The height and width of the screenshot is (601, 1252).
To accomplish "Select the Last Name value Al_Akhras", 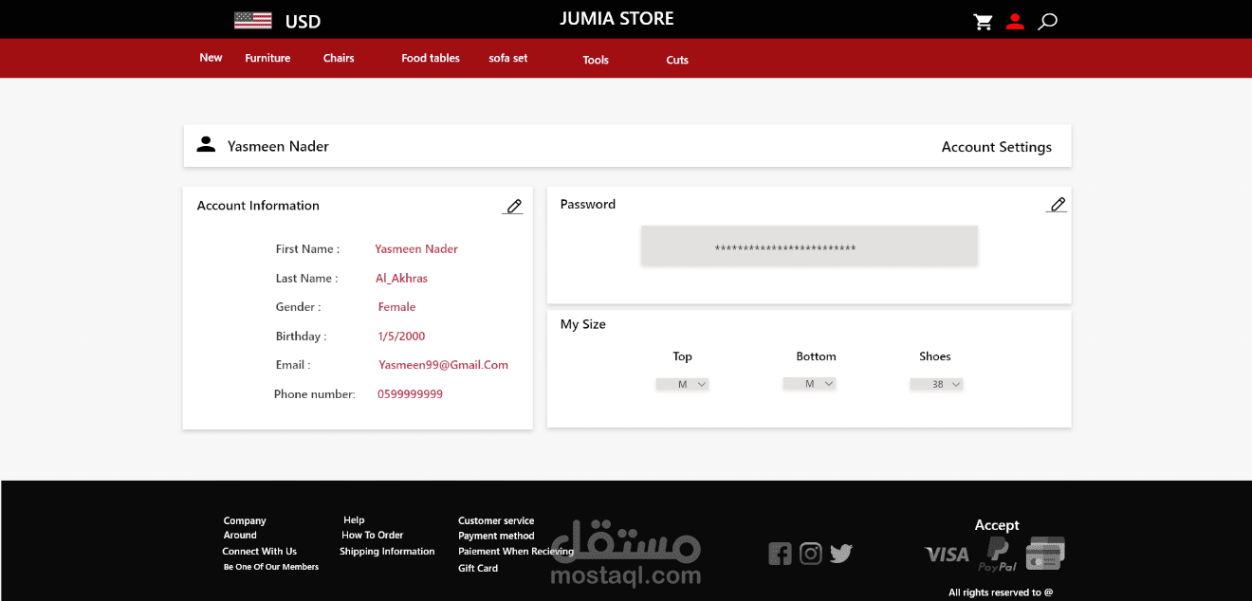I will point(401,279).
